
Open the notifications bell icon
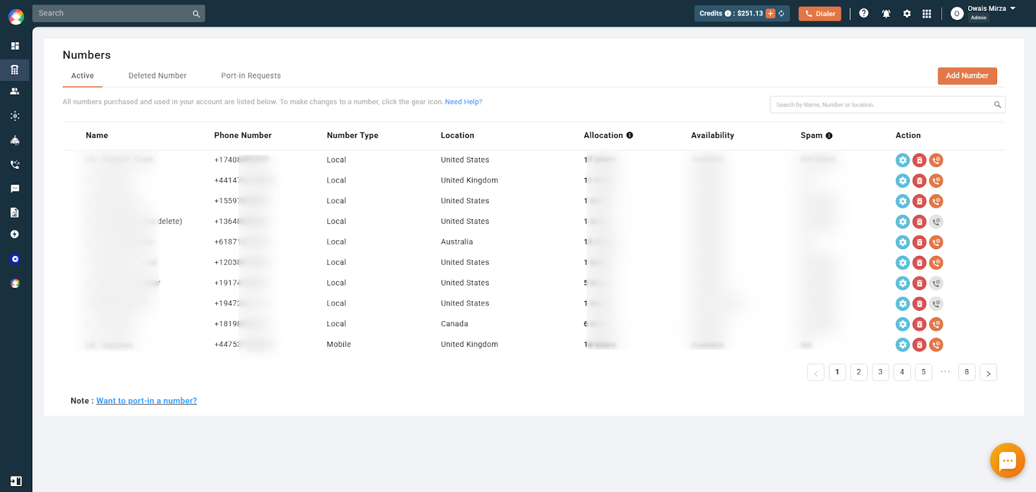coord(886,14)
